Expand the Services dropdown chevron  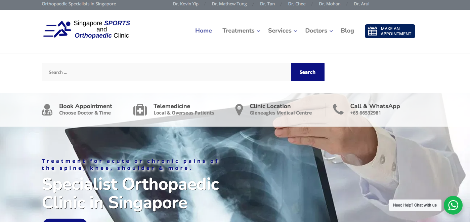coord(296,31)
